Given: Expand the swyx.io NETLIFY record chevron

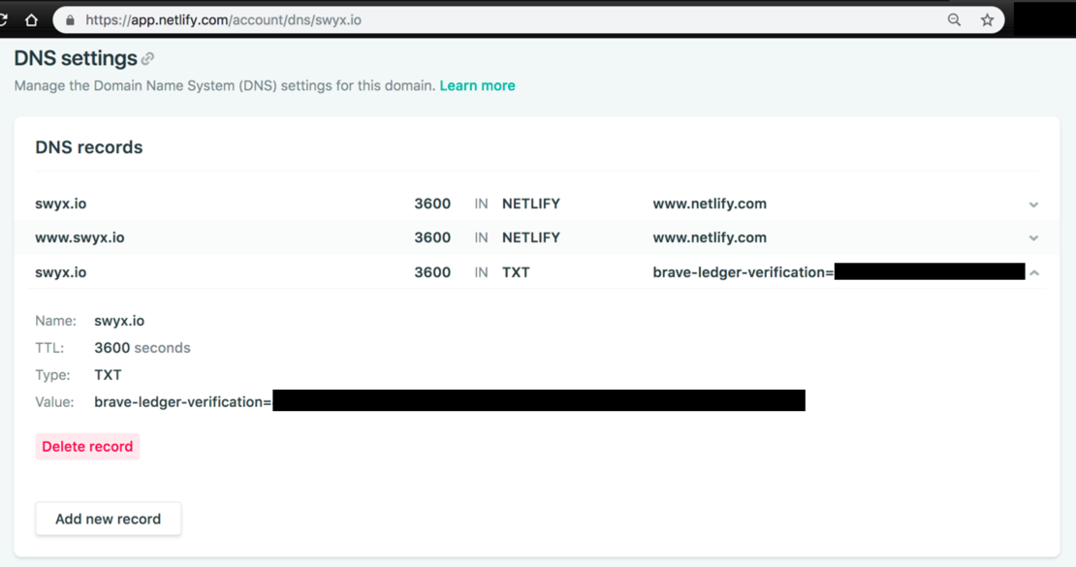Looking at the screenshot, I should [1033, 205].
